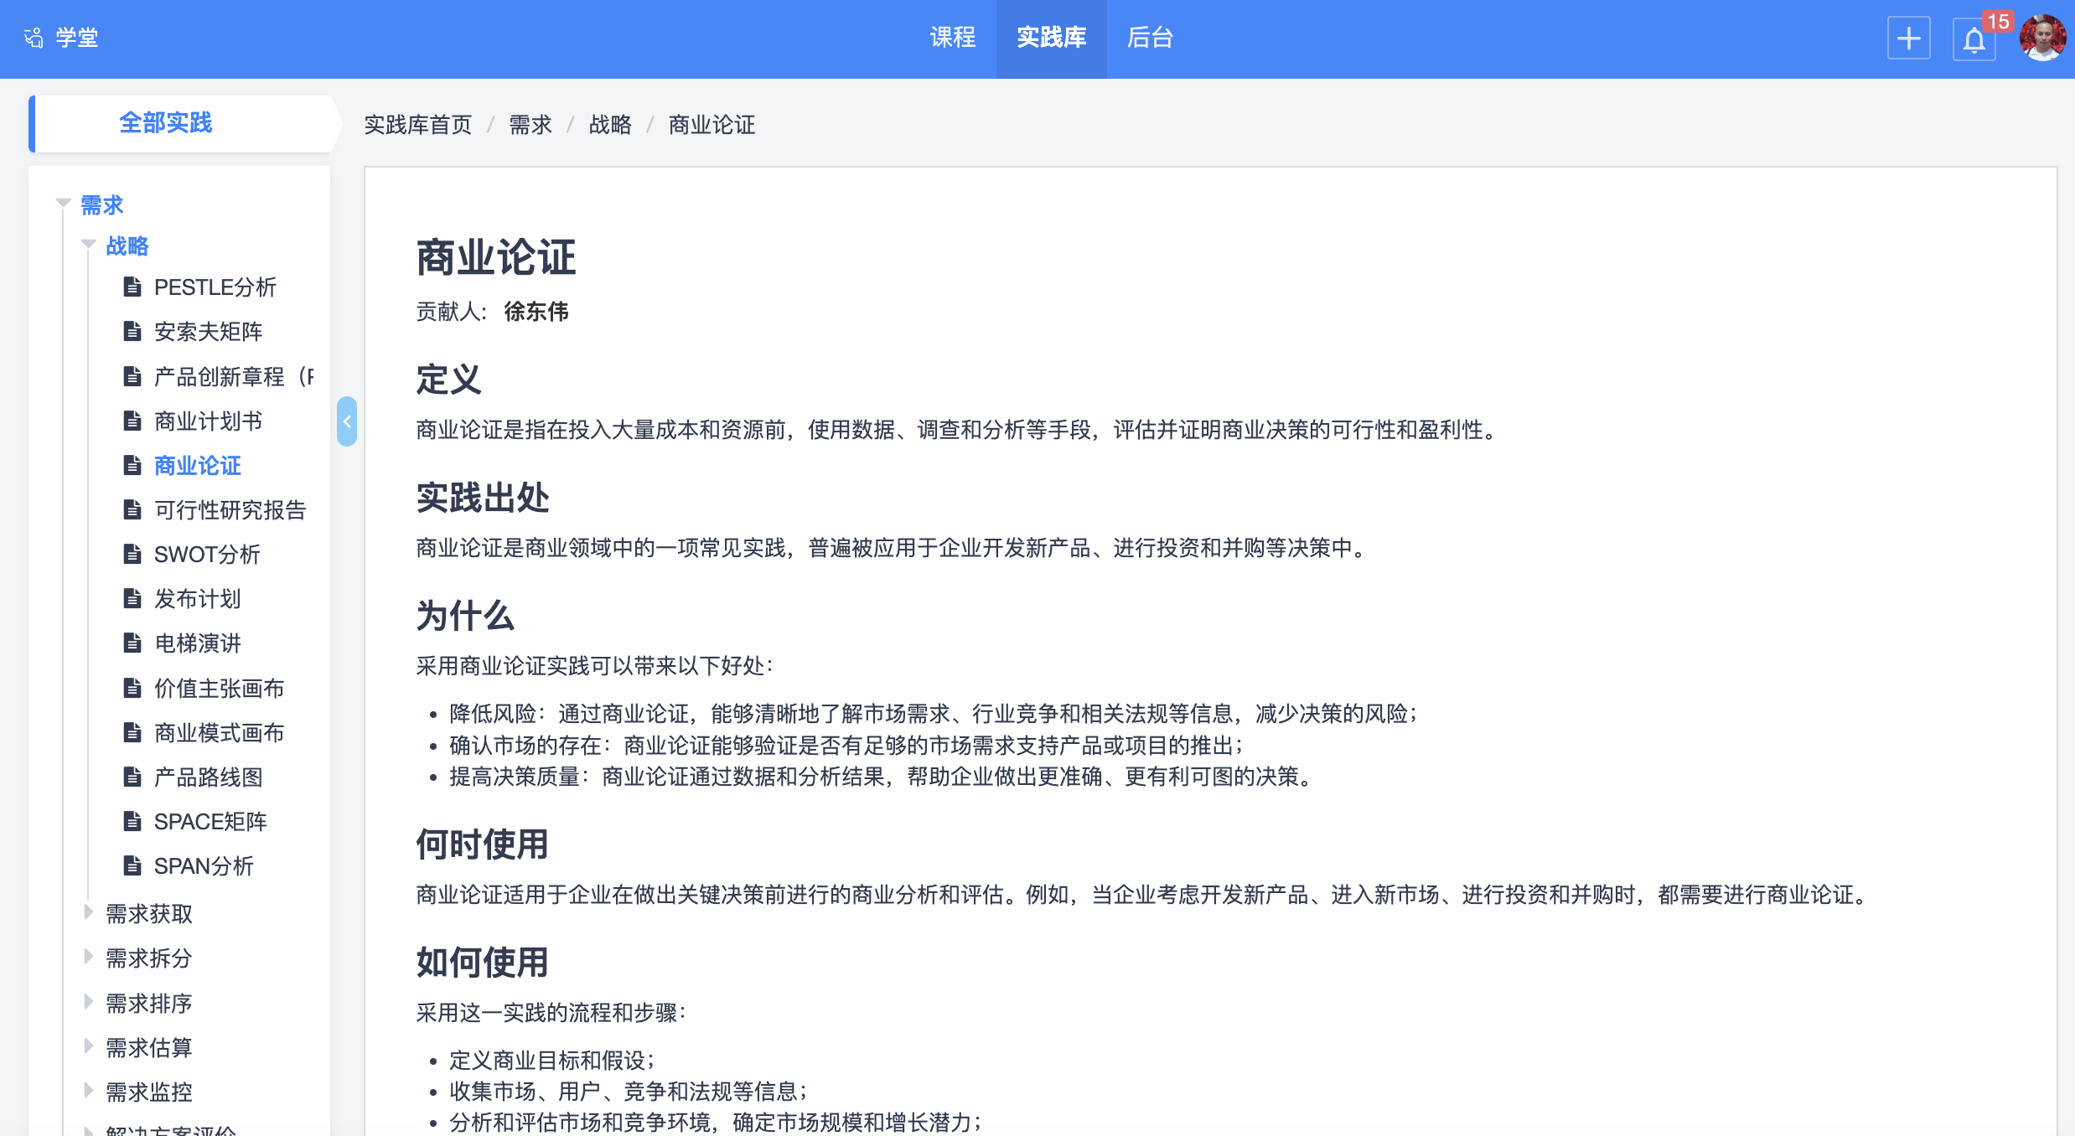
Task: Click the user avatar picture
Action: coord(2041,38)
